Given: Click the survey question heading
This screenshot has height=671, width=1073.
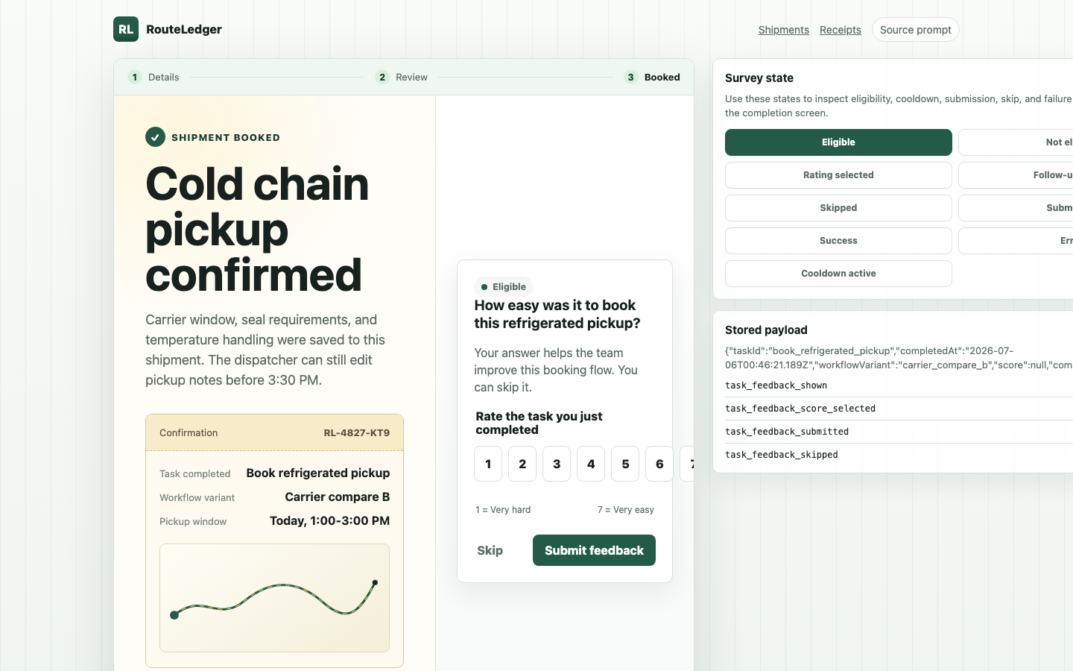Looking at the screenshot, I should [557, 314].
